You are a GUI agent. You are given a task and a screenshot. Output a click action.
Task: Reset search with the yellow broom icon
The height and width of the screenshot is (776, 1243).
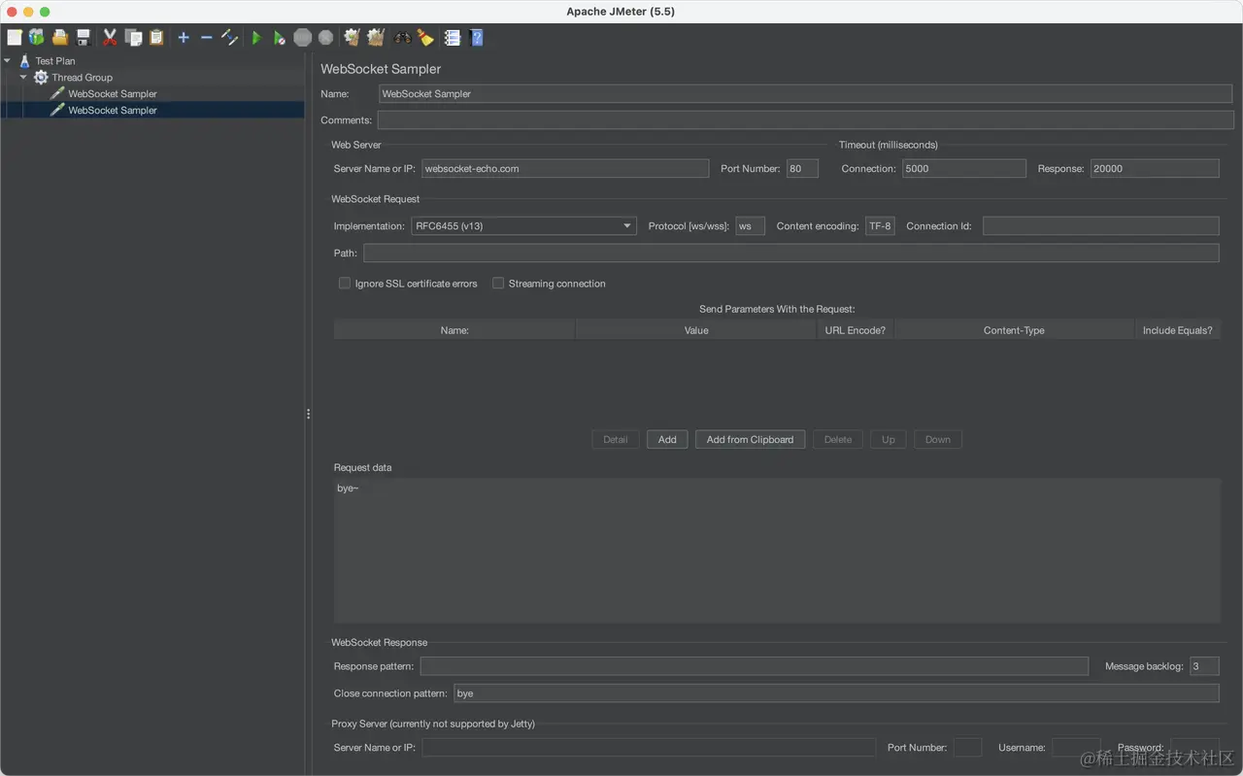(x=425, y=38)
